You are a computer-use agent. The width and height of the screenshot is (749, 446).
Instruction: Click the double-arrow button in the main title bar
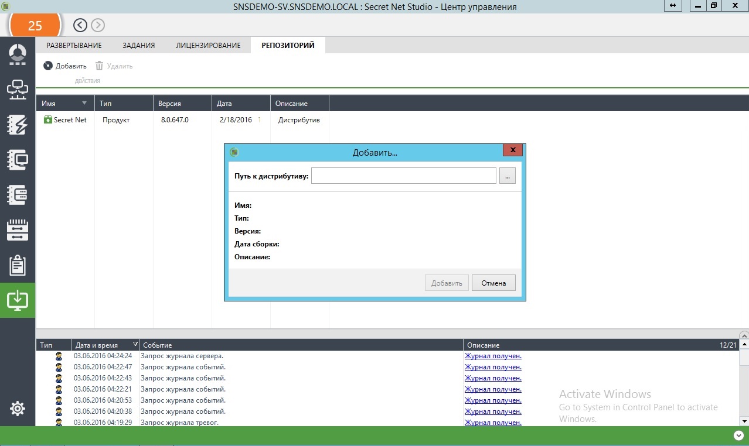tap(673, 5)
